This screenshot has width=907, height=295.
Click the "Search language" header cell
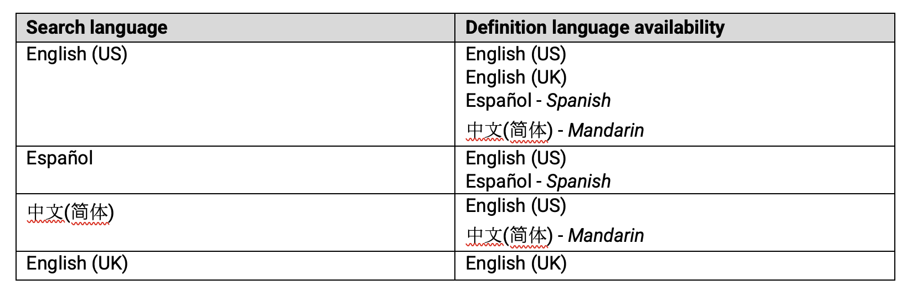(97, 28)
